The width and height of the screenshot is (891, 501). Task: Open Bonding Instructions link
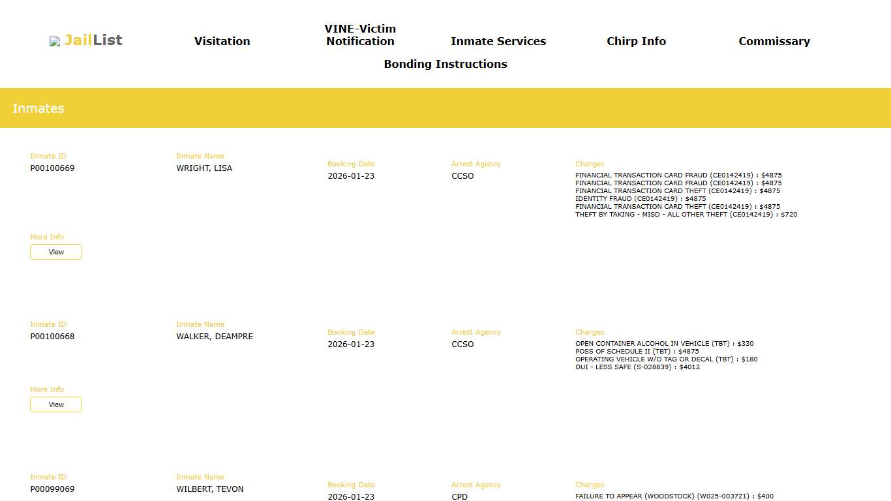tap(445, 64)
